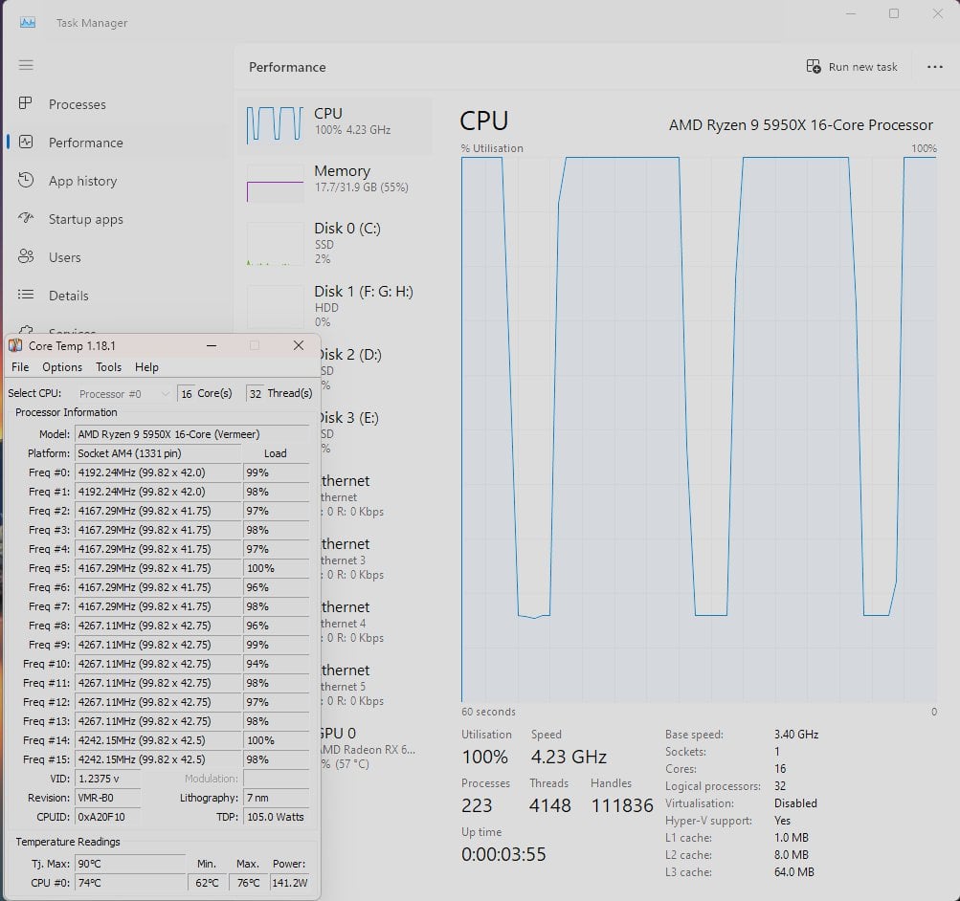Click the L3 cache 64.0 MB value
This screenshot has height=901, width=960.
point(794,871)
